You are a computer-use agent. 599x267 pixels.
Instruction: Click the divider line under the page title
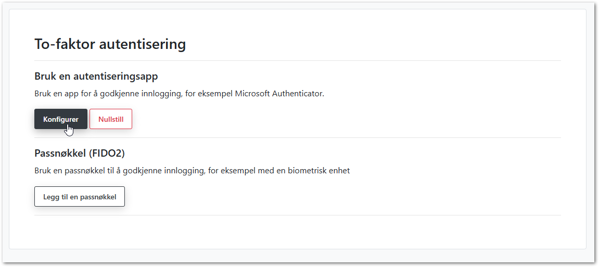pyautogui.click(x=297, y=61)
